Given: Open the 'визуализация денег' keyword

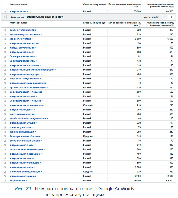Looking at the screenshot, I should pyautogui.click(x=21, y=110).
